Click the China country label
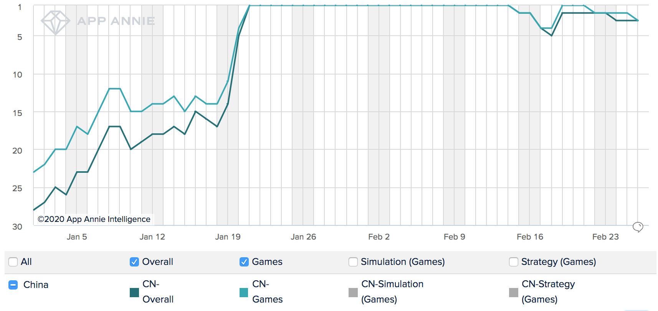This screenshot has height=311, width=658. 36,285
